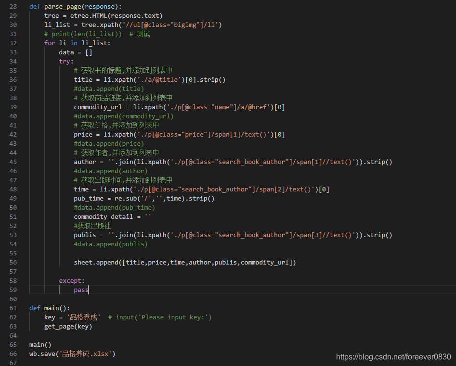456x366 pixels.
Task: Click line number 56 in the gutter
Action: click(x=13, y=262)
